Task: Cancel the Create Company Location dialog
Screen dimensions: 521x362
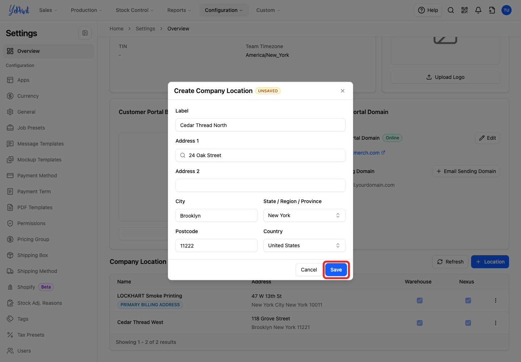Action: 309,270
